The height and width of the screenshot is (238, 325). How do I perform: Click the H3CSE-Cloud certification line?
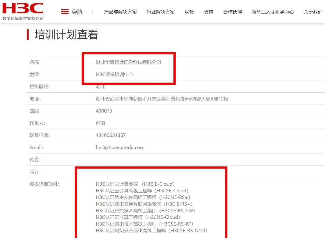[x=142, y=191]
